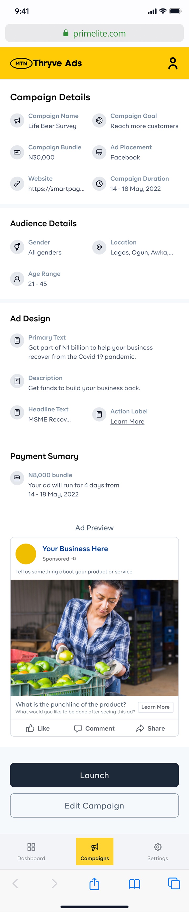
Task: Launch the campaign
Action: (94, 775)
